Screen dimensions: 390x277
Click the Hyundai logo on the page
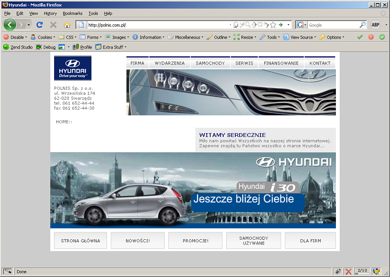coord(73,68)
